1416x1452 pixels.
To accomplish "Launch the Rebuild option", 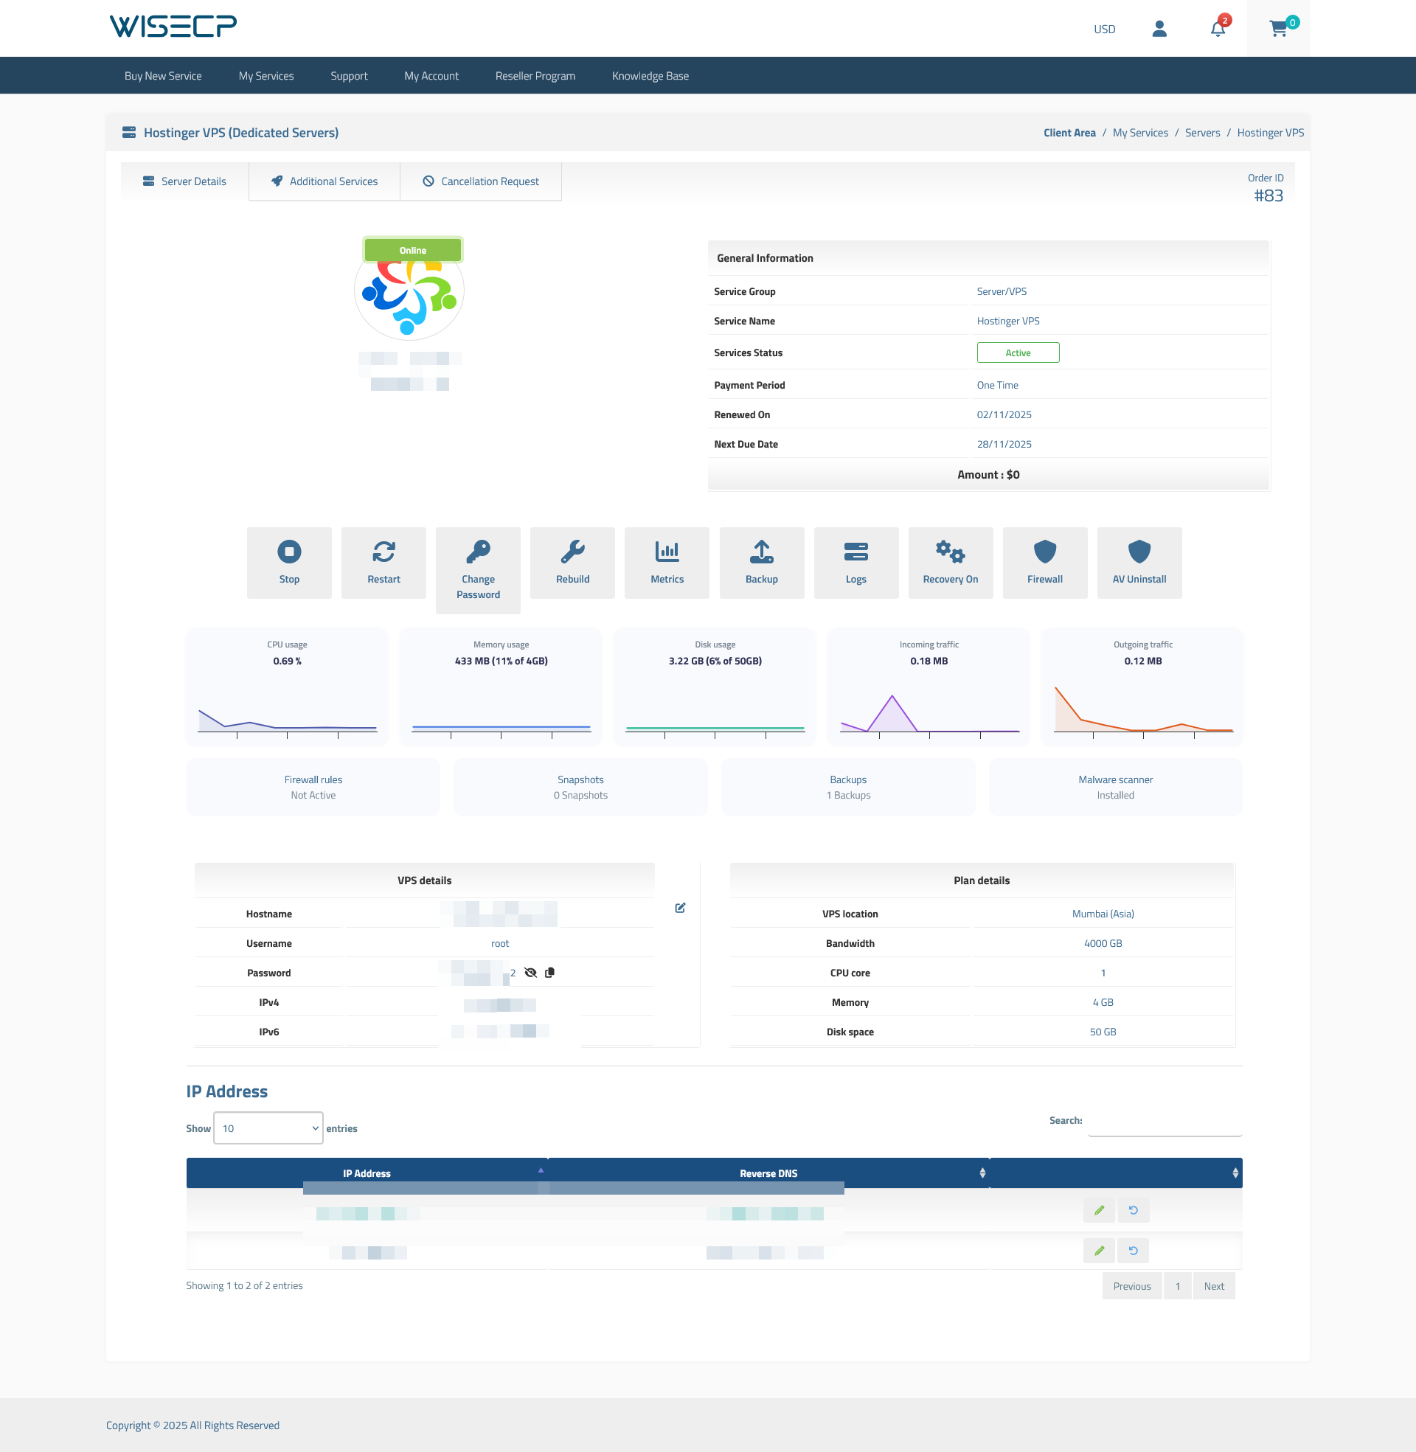I will pyautogui.click(x=572, y=563).
